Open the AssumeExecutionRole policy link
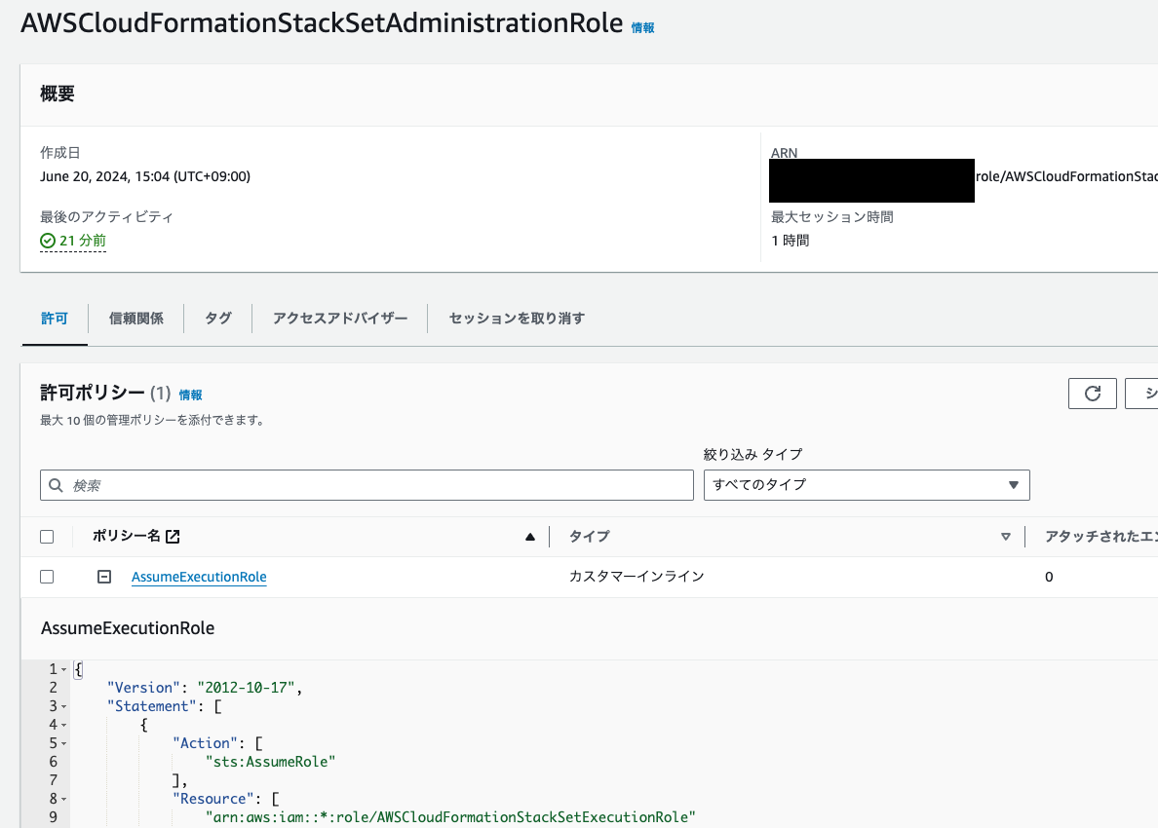Viewport: 1158px width, 828px height. [199, 576]
